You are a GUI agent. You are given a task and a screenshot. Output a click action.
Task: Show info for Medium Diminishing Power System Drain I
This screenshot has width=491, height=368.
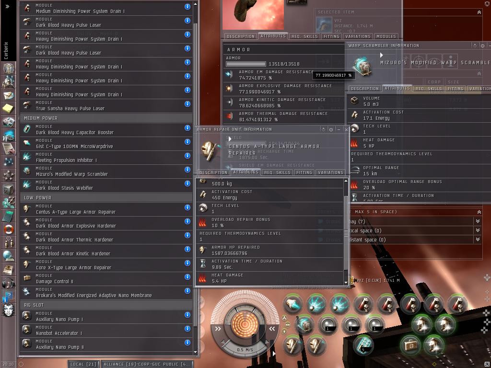pyautogui.click(x=187, y=6)
